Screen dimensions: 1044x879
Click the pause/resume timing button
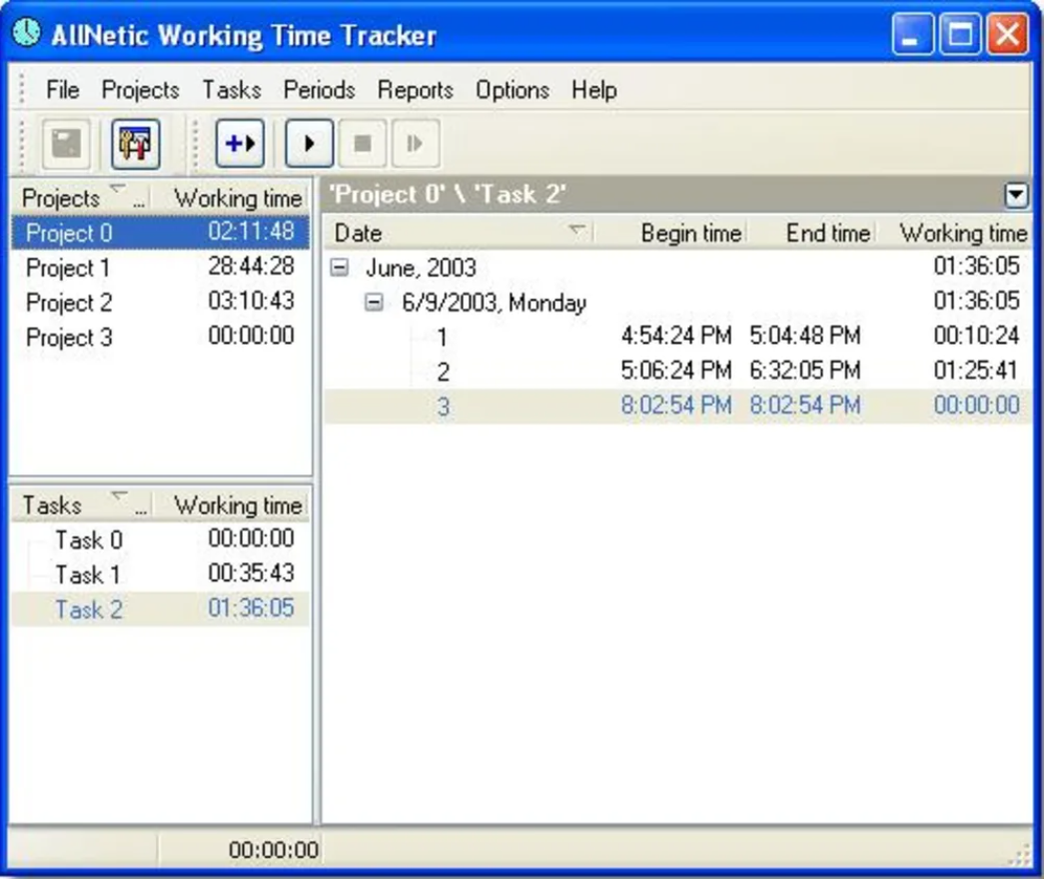click(416, 143)
